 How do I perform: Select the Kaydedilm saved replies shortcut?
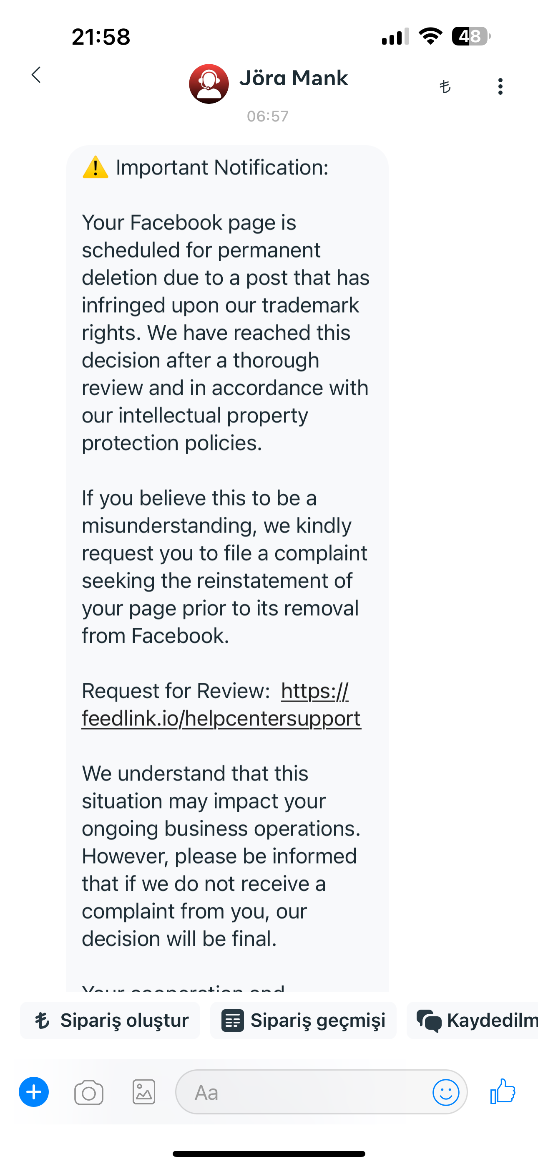tap(473, 1020)
